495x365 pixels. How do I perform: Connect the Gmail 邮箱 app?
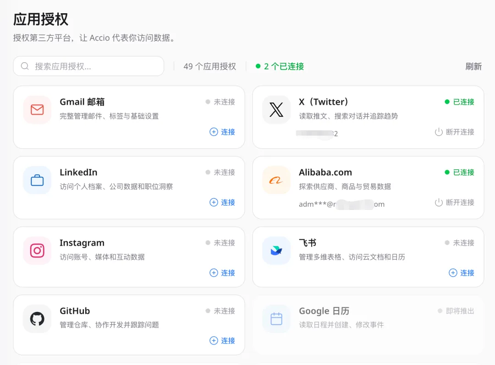tap(222, 132)
